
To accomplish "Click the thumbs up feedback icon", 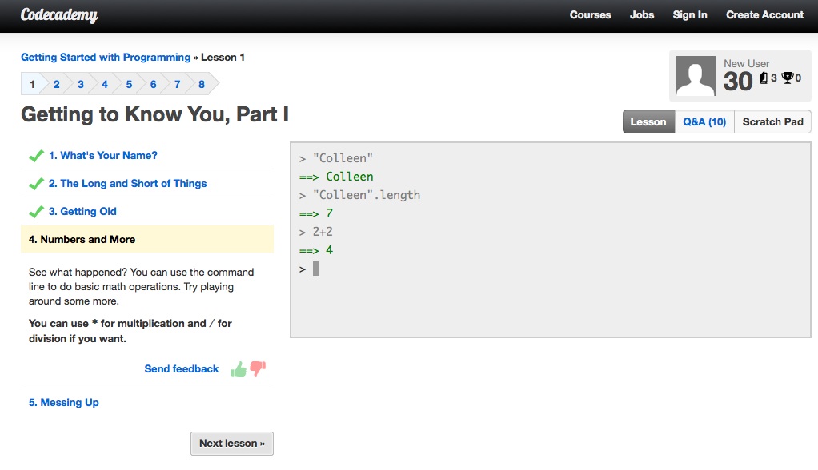I will coord(239,369).
